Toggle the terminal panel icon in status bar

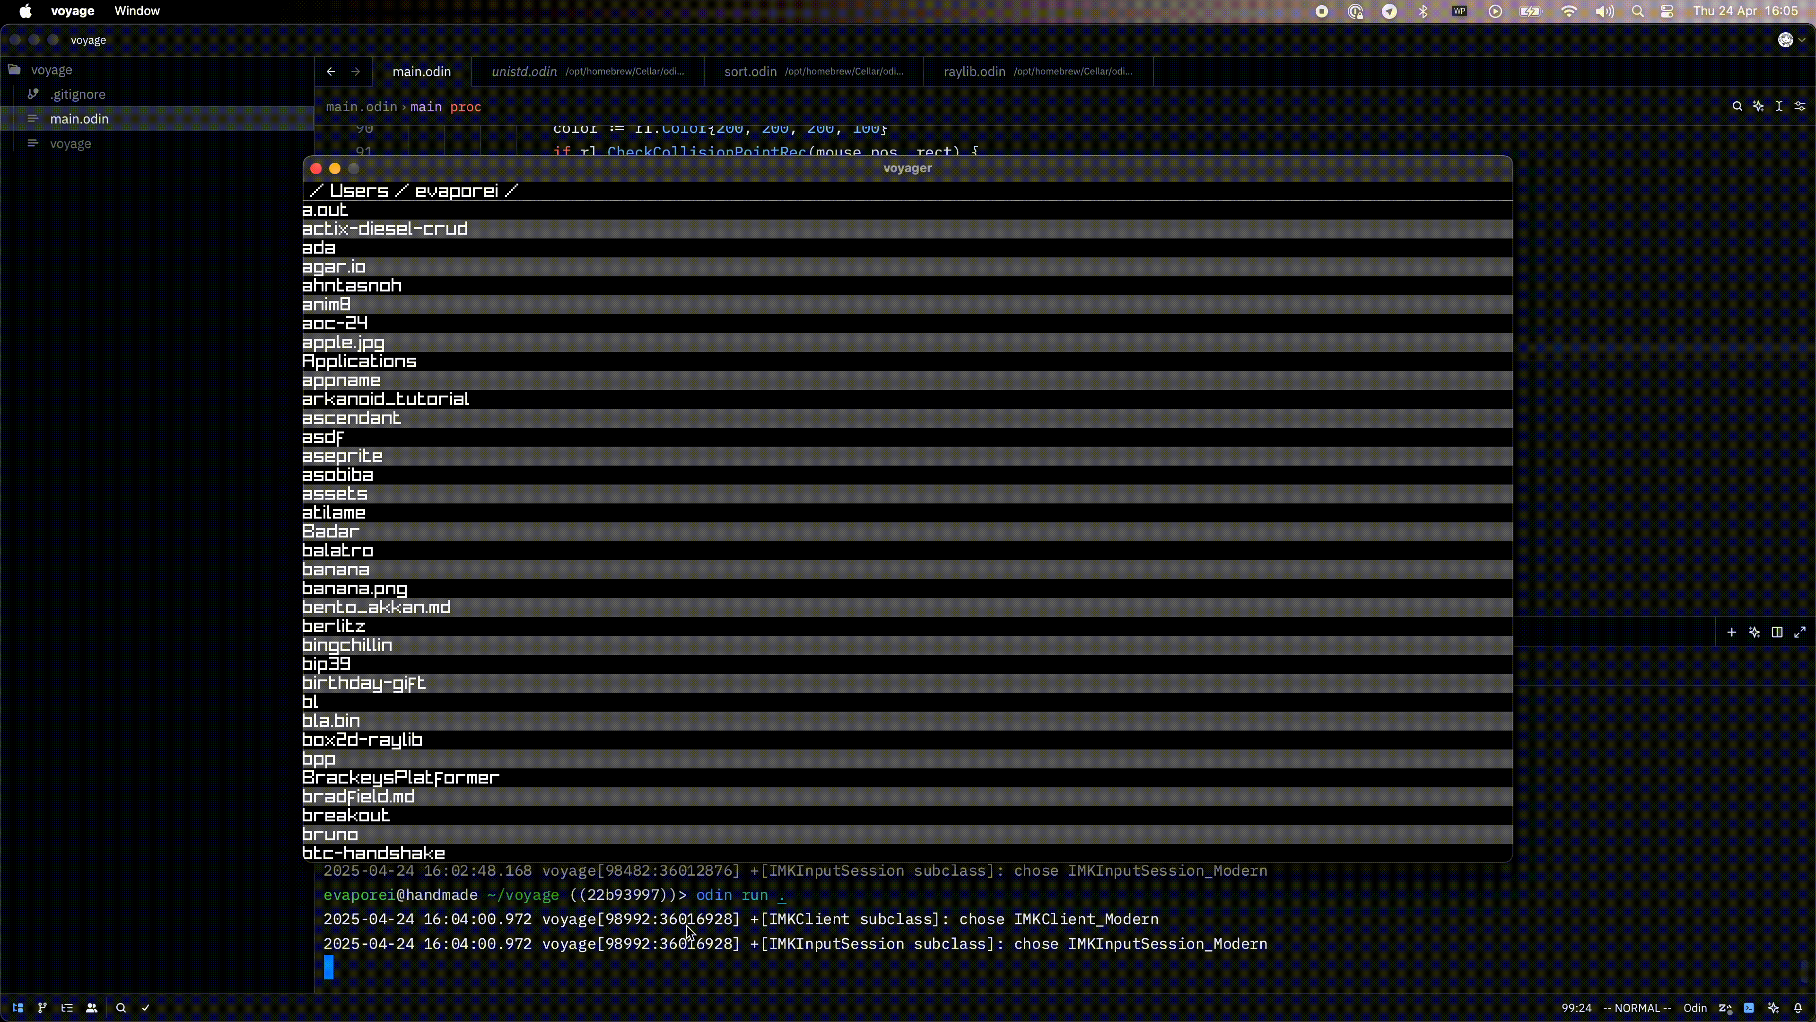(1749, 1008)
